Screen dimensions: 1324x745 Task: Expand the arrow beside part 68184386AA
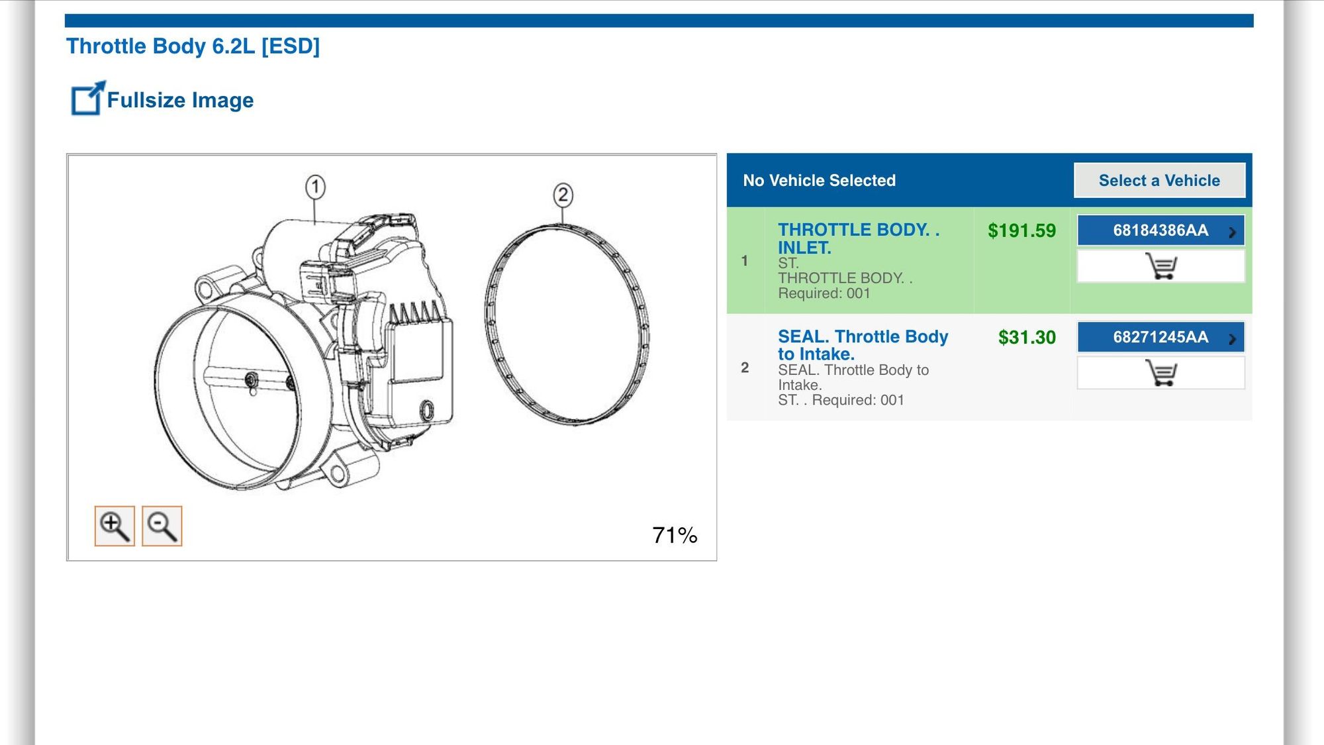pyautogui.click(x=1232, y=232)
